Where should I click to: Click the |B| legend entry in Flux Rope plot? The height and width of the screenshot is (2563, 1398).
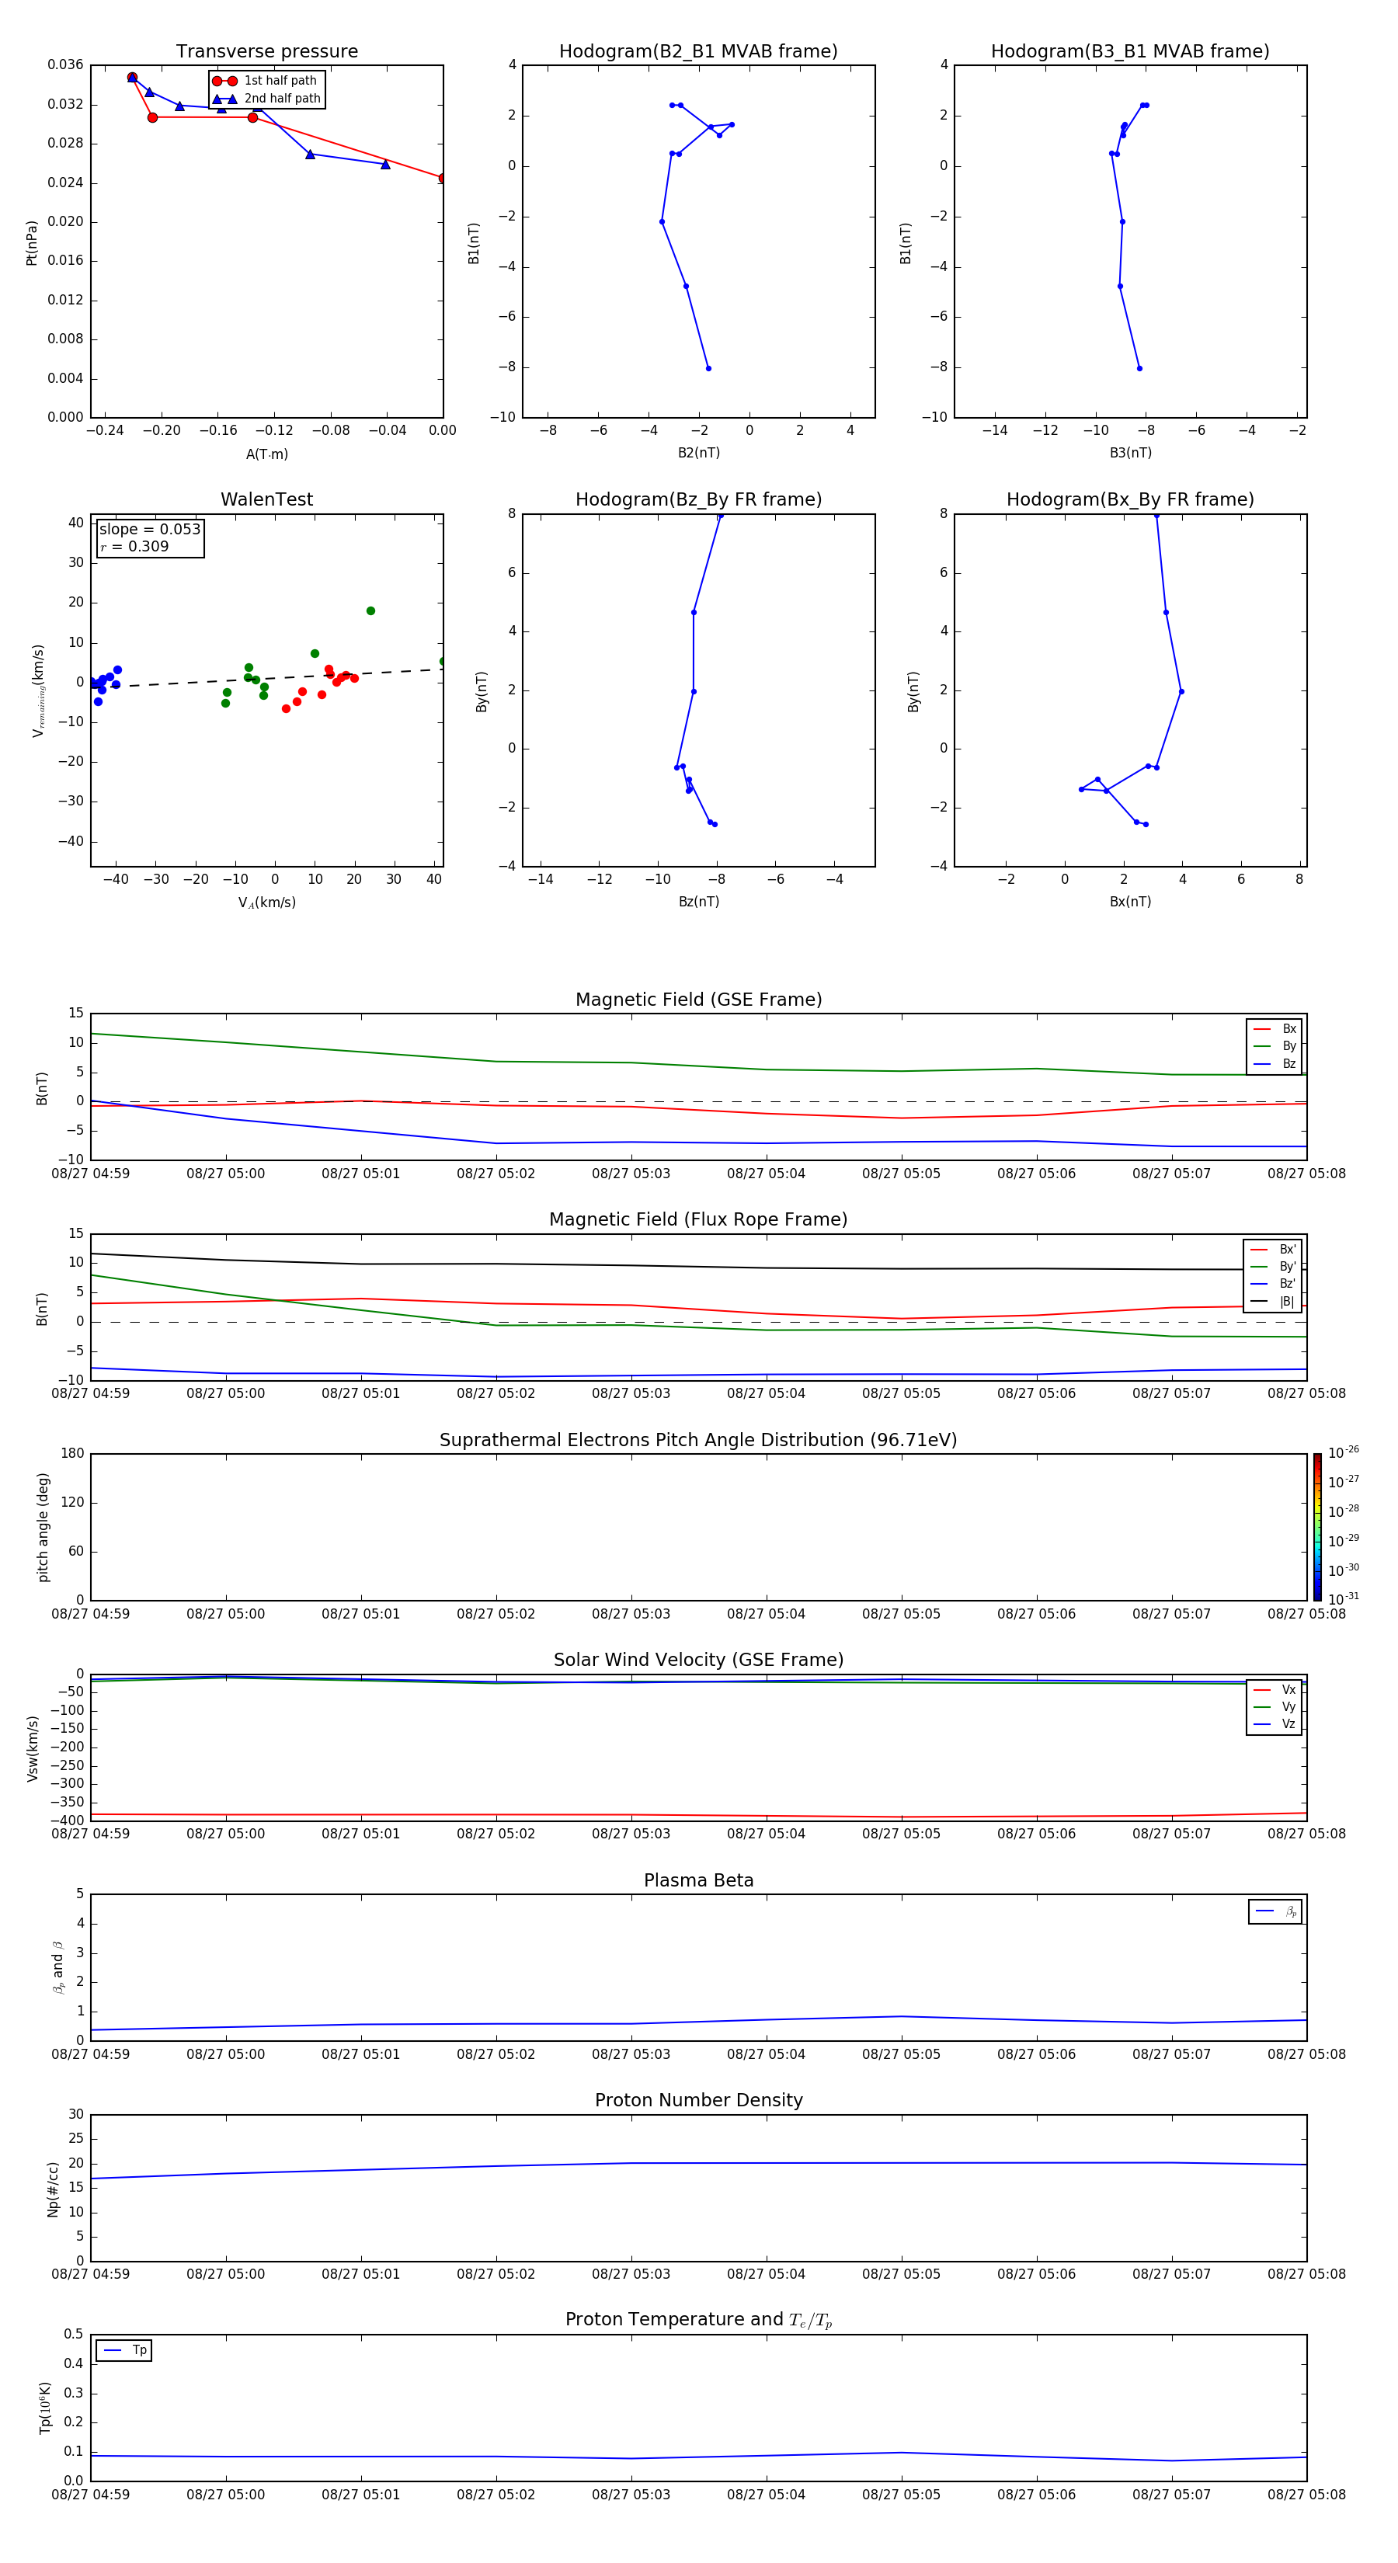[1273, 1302]
